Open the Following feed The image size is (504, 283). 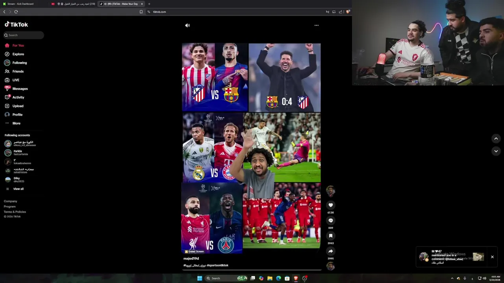tap(16, 63)
